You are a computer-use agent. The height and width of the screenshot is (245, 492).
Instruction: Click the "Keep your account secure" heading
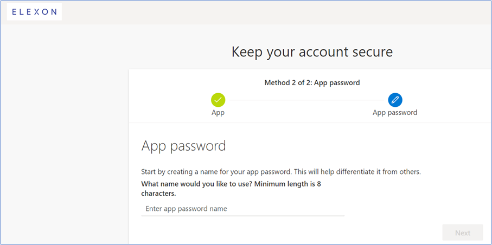[x=312, y=51]
